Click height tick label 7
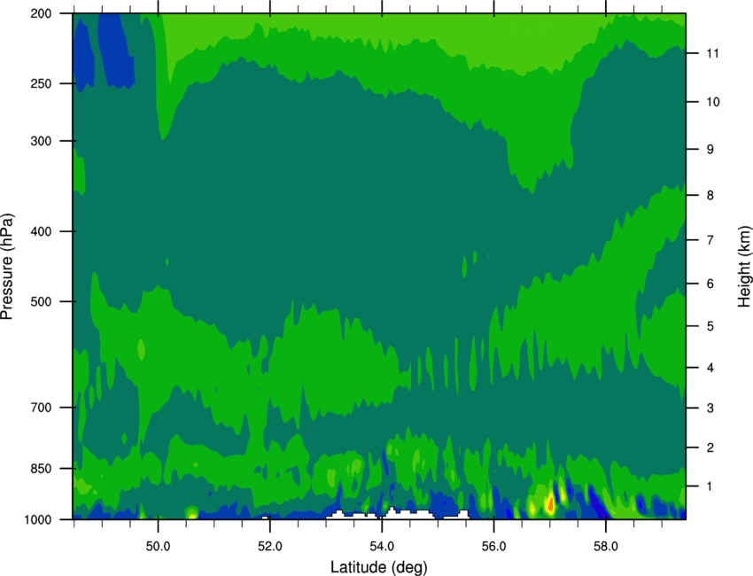This screenshot has height=576, width=753. coord(710,240)
